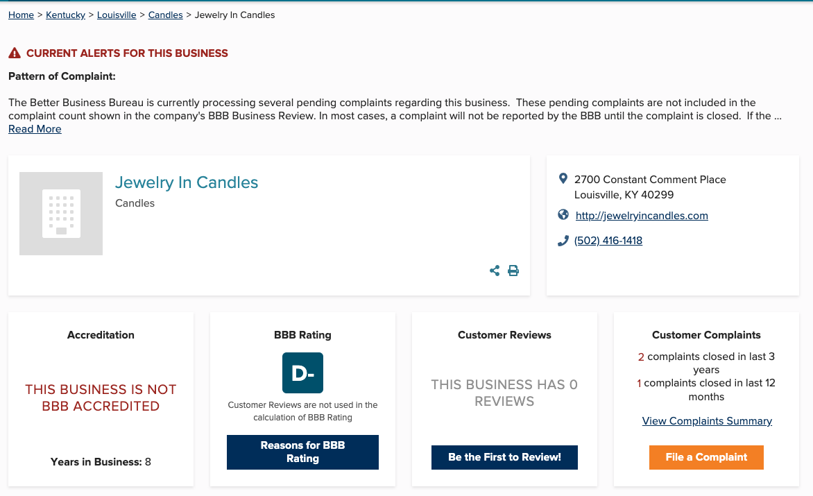Click 2700 Constant Comment Place address text
This screenshot has height=496, width=813.
pyautogui.click(x=650, y=180)
